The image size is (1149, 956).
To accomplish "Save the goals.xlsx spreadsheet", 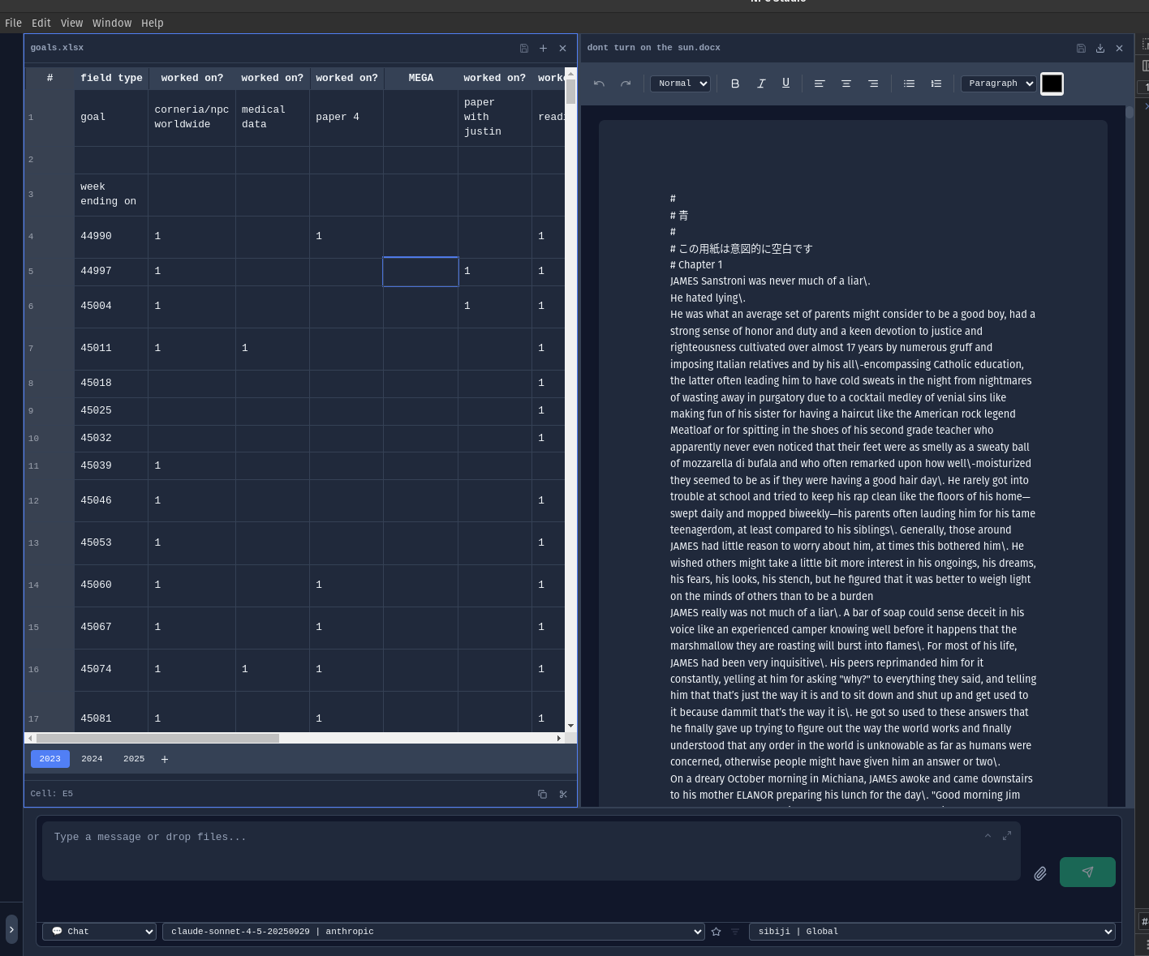I will pos(523,48).
